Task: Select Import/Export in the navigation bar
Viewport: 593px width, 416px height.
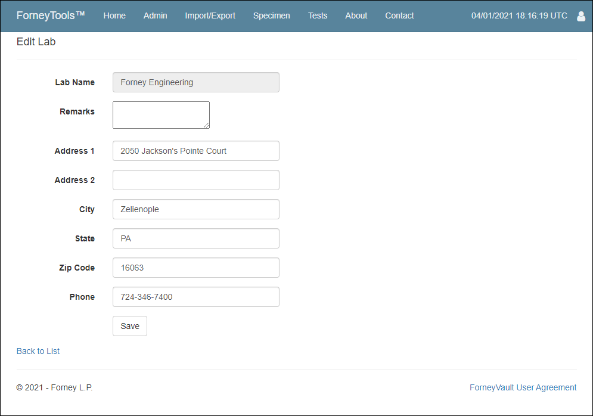Action: (x=210, y=15)
